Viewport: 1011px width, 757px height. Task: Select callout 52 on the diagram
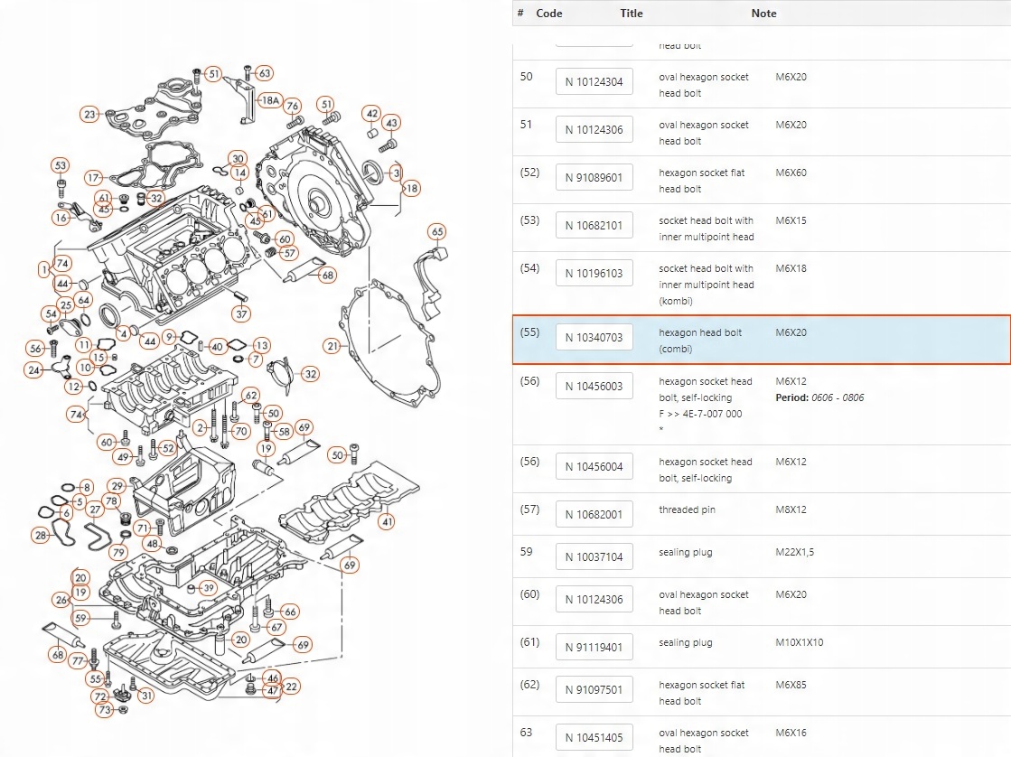click(168, 448)
